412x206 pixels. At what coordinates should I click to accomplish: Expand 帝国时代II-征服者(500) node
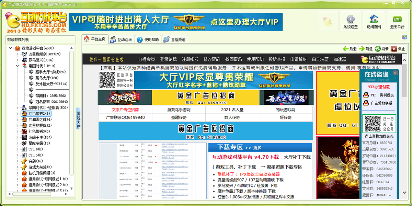point(18,108)
